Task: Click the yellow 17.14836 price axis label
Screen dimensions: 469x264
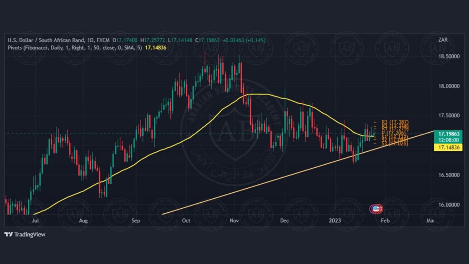Action: [449, 147]
